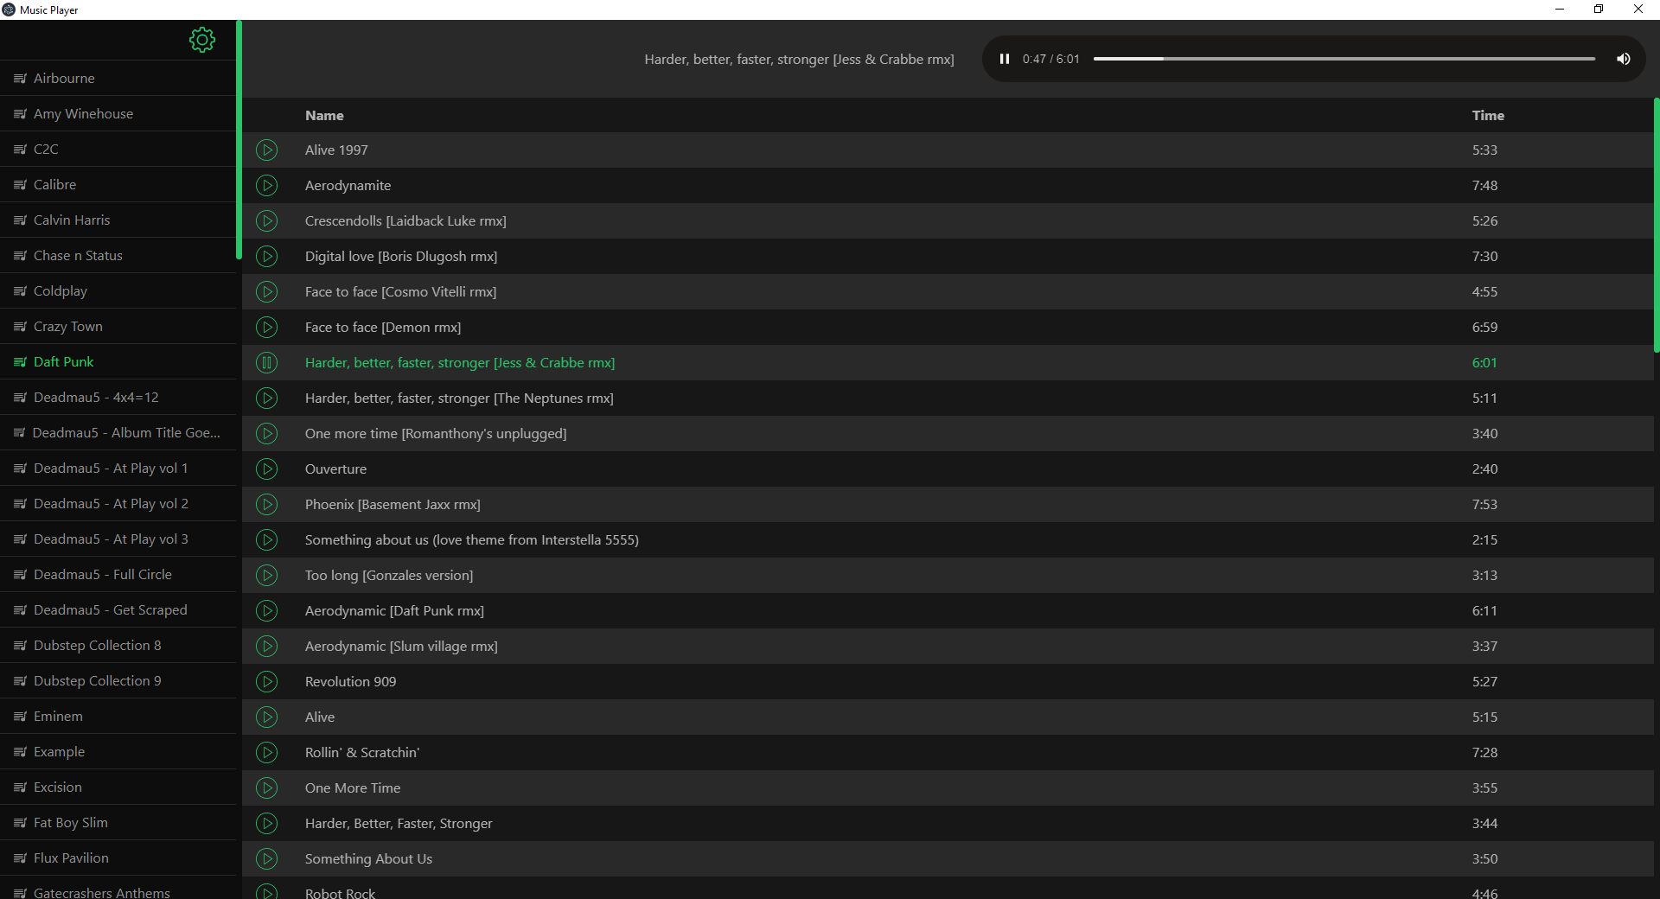1660x899 pixels.
Task: Click the 0:47 / 6:01 time display
Action: coord(1050,59)
